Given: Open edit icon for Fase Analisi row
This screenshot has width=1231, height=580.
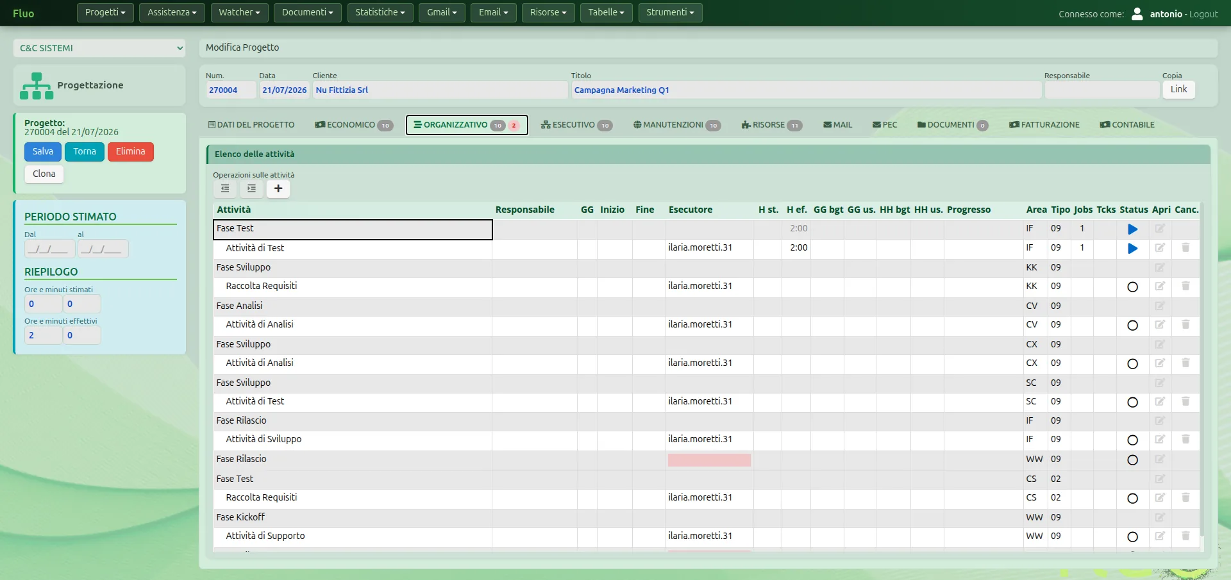Looking at the screenshot, I should click(x=1160, y=306).
